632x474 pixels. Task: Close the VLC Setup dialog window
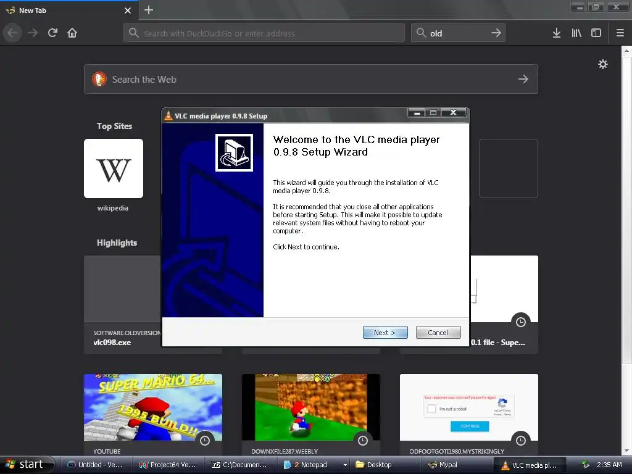(x=454, y=112)
